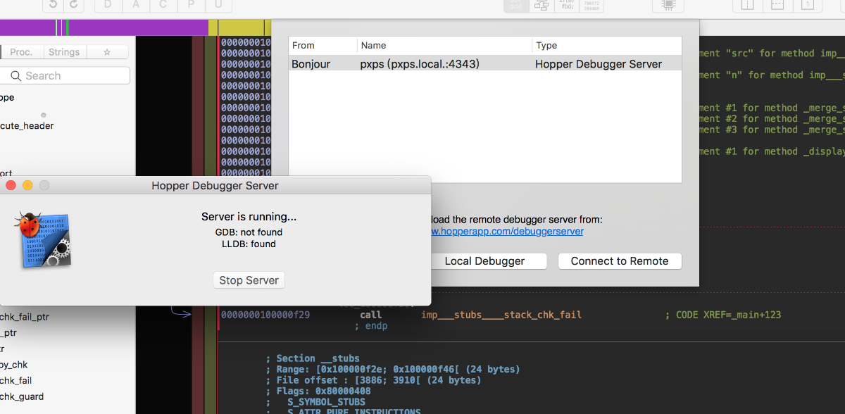Click the '; Section __stubs' comment line
Viewport: 845px width, 414px height.
tap(313, 358)
